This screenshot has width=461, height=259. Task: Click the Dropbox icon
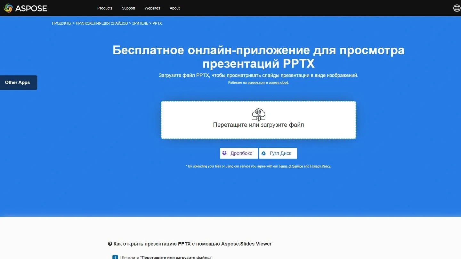(224, 153)
